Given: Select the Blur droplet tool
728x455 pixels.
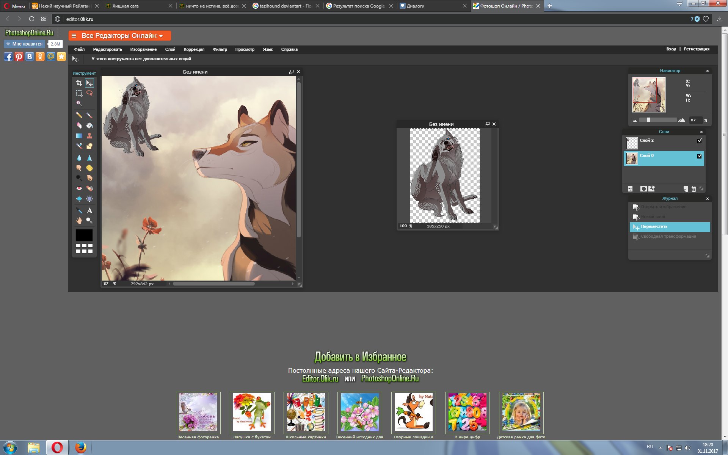Looking at the screenshot, I should tap(79, 158).
